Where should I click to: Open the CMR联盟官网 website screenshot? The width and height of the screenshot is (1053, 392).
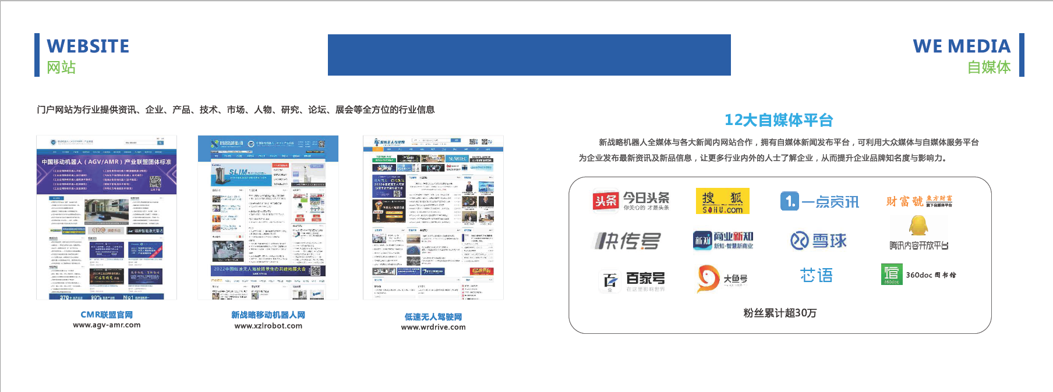[107, 218]
